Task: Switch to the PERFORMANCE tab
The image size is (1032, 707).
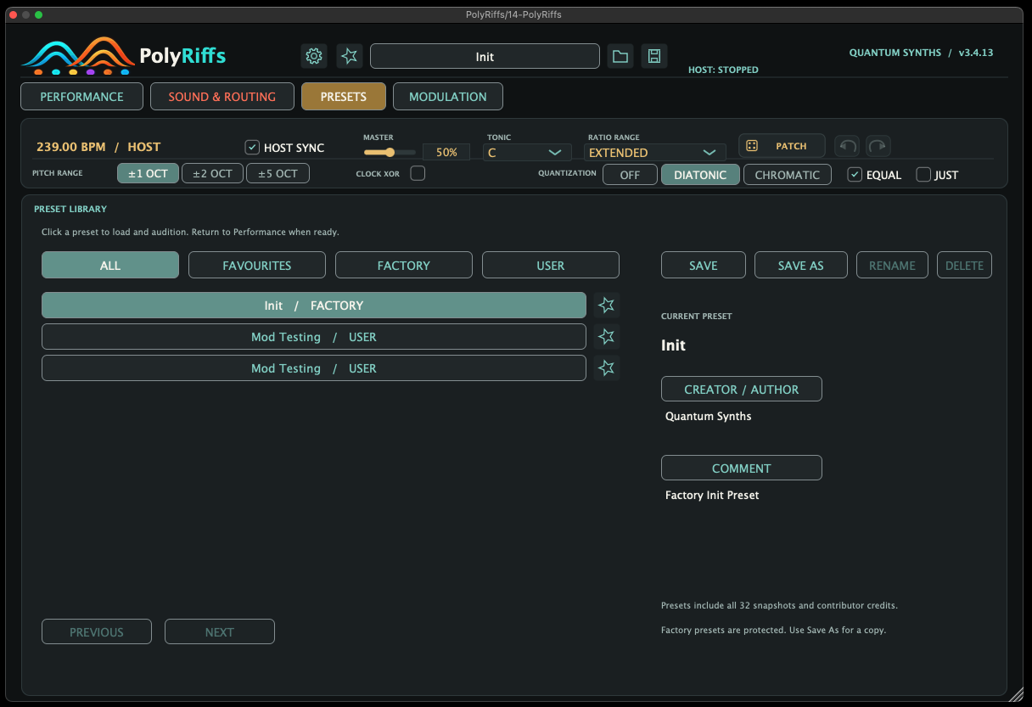Action: point(81,97)
